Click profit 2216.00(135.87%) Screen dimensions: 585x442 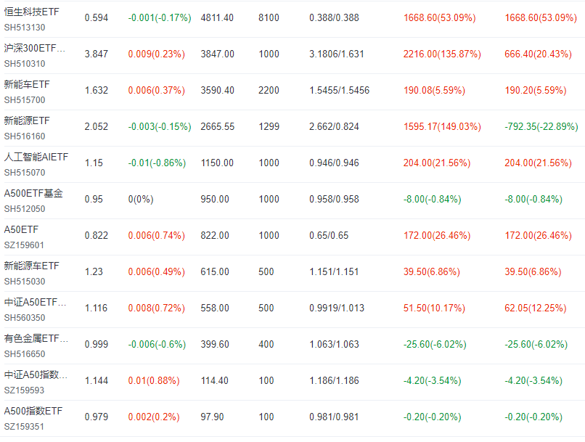(442, 54)
